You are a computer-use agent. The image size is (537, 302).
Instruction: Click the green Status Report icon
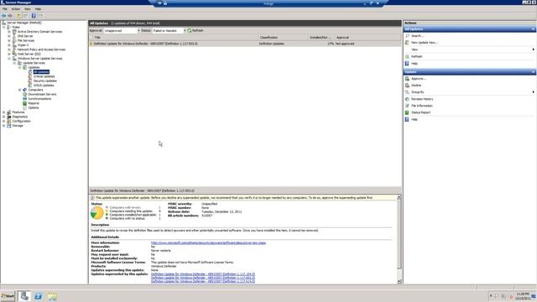tap(407, 112)
